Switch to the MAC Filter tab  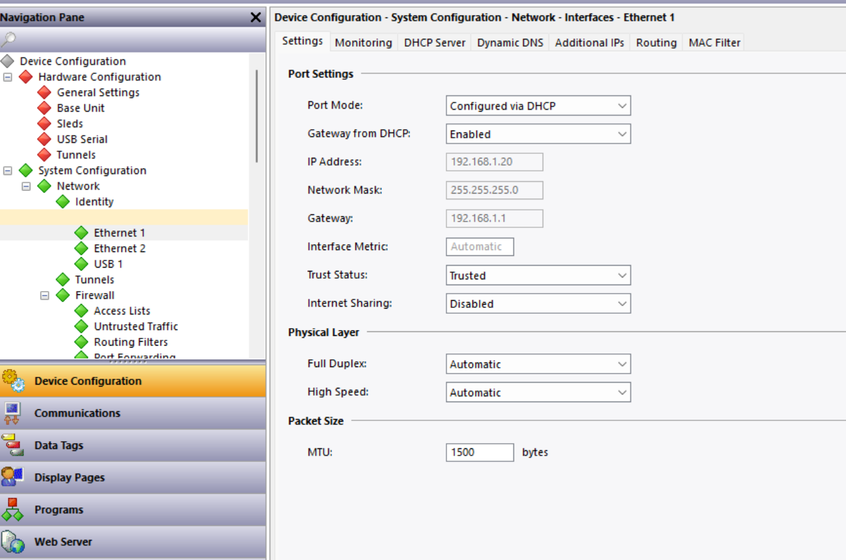[x=714, y=43]
